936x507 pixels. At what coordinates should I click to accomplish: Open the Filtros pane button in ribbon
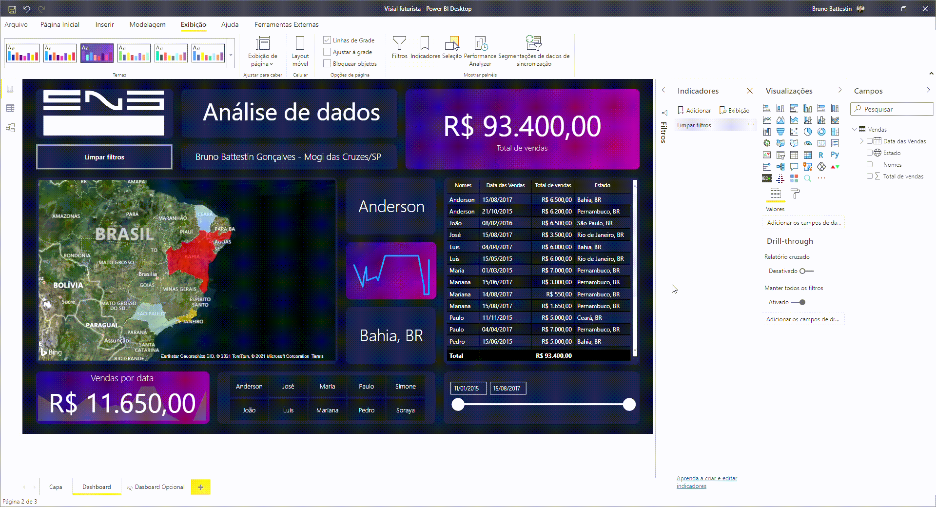pyautogui.click(x=399, y=47)
